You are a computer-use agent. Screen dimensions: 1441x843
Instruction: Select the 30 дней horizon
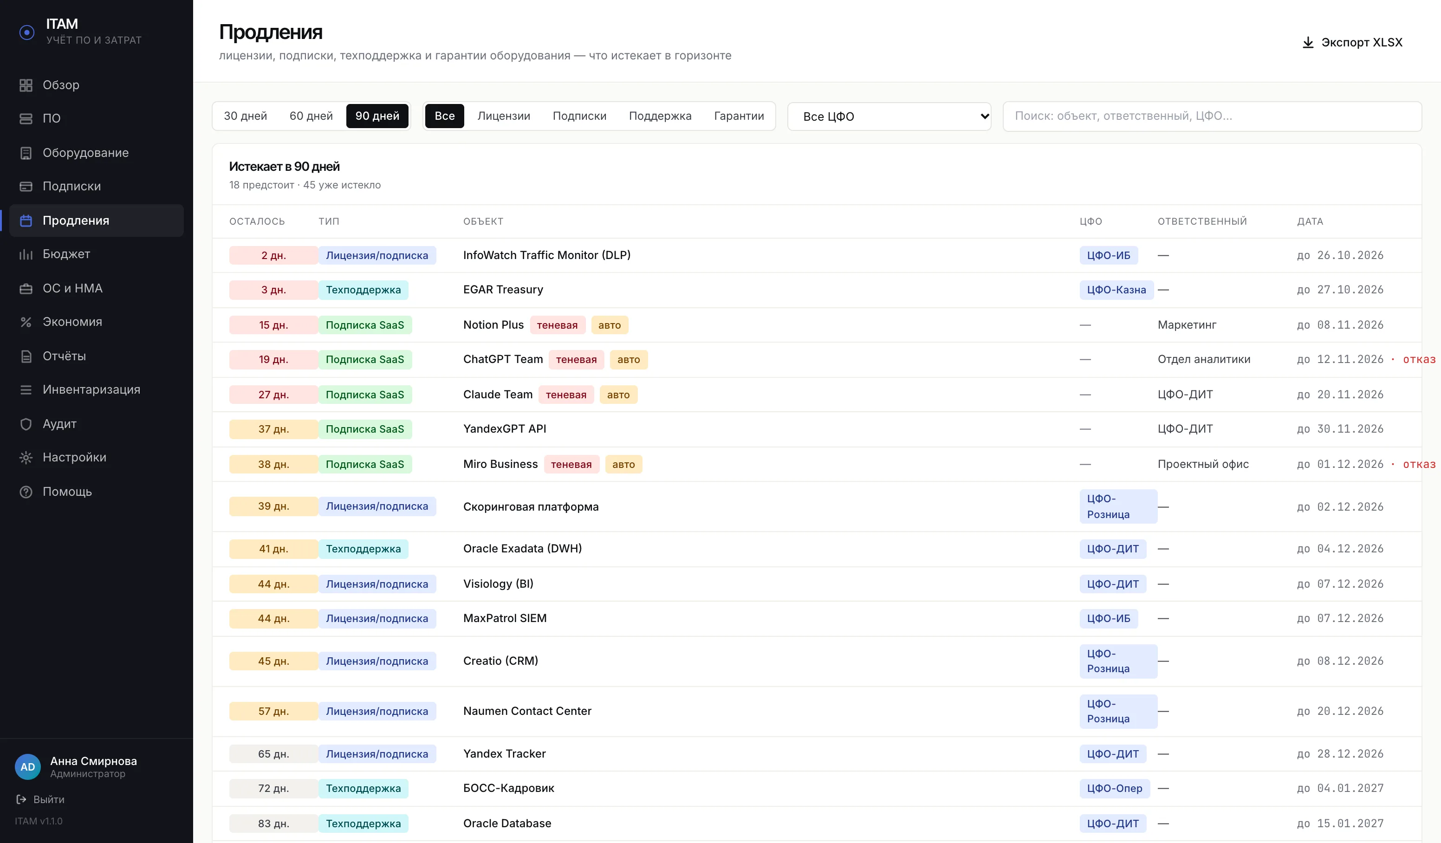[x=245, y=116]
